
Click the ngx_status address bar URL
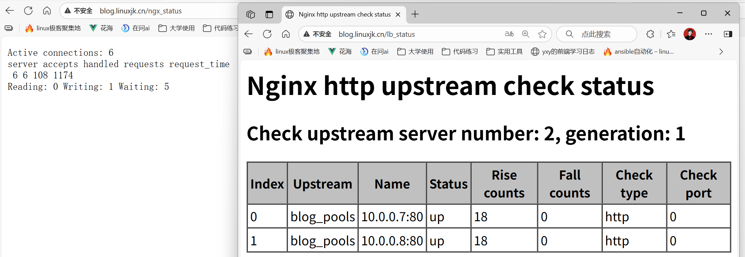tap(141, 11)
